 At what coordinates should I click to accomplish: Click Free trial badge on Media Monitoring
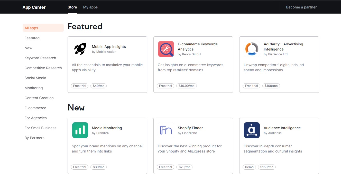(x=80, y=167)
